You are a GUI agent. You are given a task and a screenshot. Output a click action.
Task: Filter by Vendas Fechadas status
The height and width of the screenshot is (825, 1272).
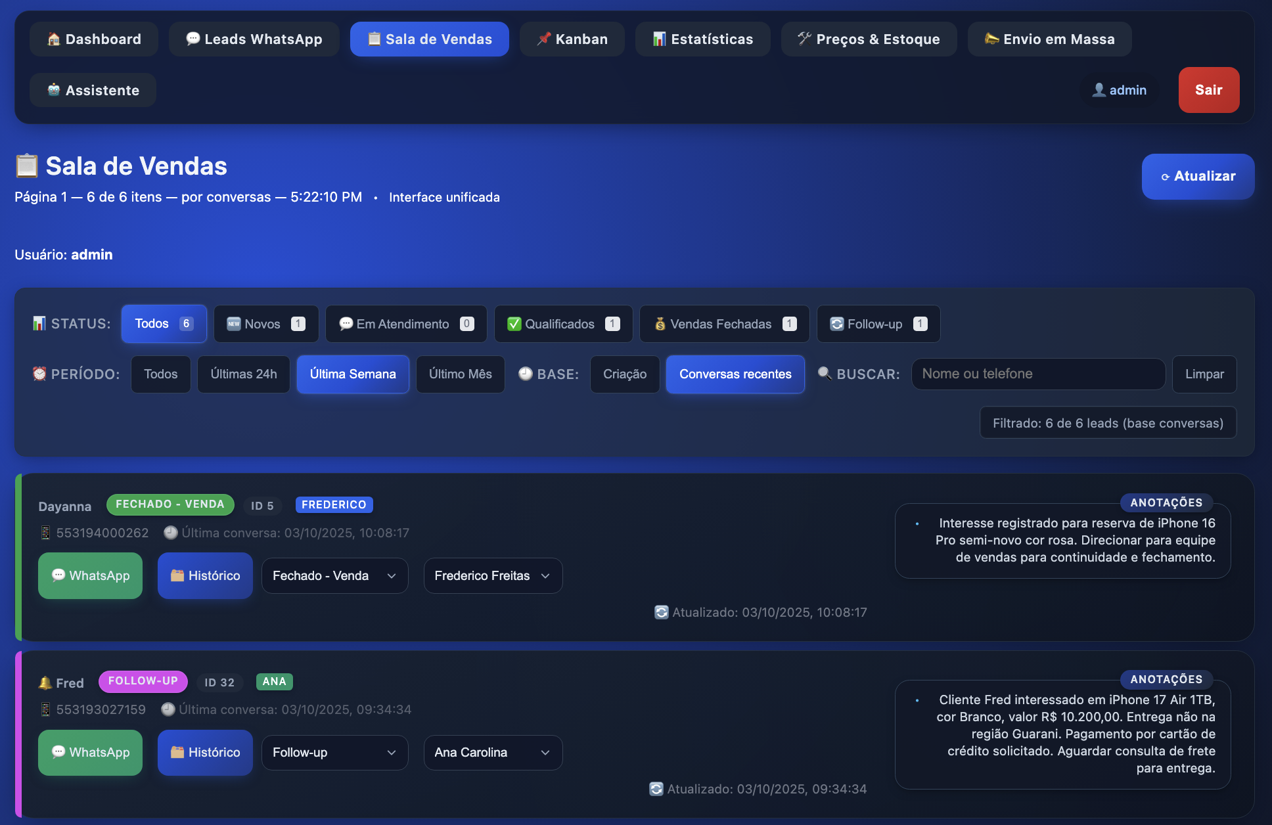pyautogui.click(x=724, y=324)
